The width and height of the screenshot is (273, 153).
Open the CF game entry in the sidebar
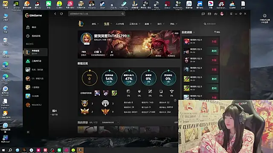(x=35, y=79)
